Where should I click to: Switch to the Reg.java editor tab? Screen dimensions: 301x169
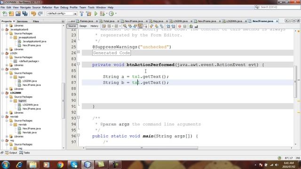click(x=158, y=21)
